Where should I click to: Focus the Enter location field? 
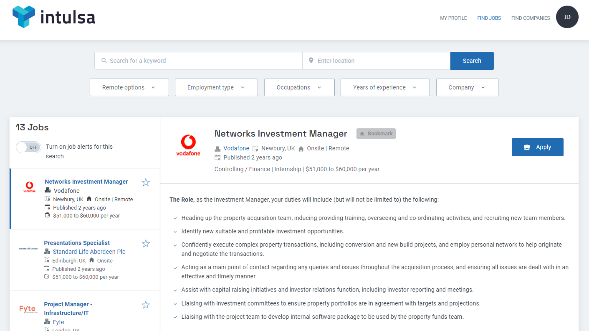pos(376,61)
